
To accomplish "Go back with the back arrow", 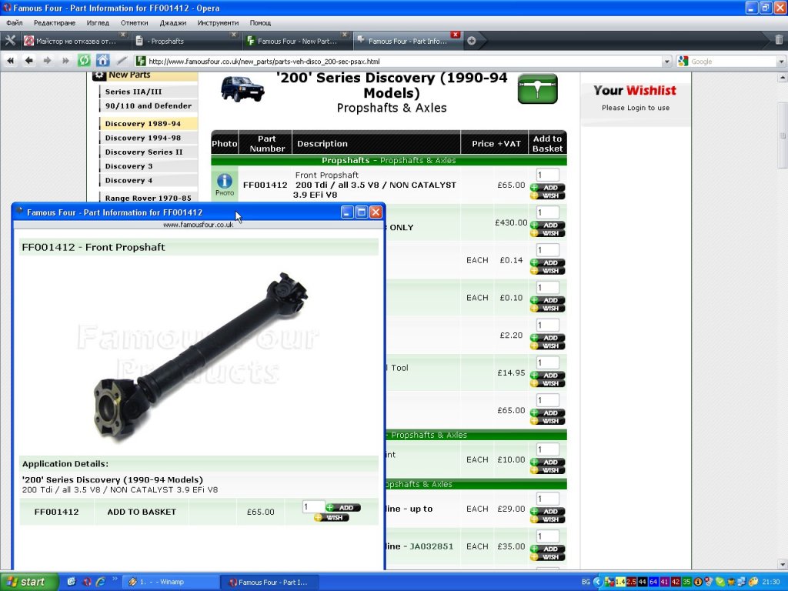I will [x=29, y=61].
